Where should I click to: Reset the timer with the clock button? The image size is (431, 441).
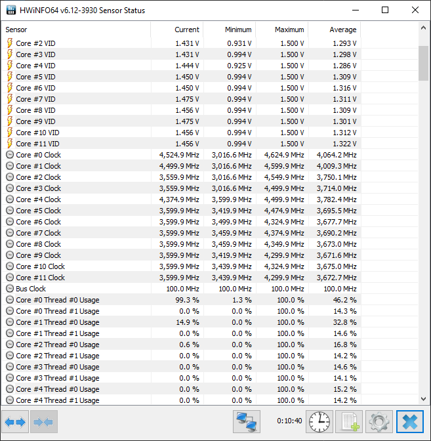coord(319,421)
